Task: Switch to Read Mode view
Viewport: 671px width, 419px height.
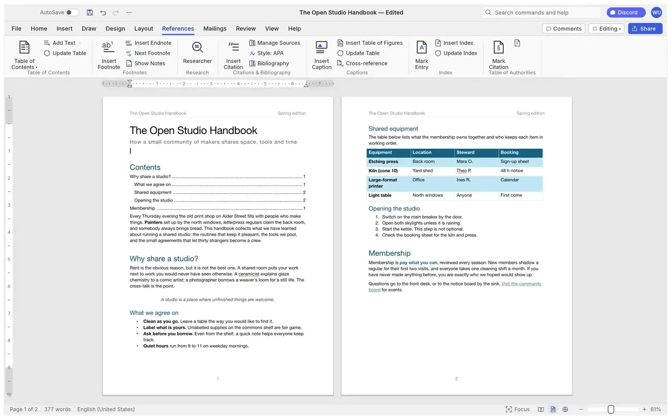Action: (x=541, y=409)
